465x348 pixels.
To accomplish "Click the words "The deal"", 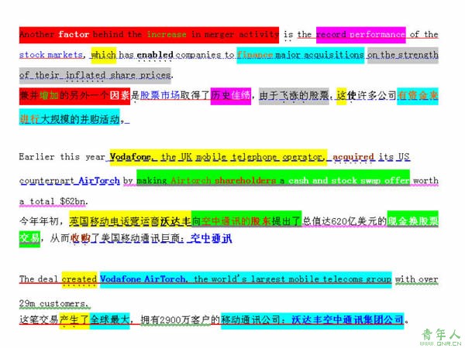I will click(38, 279).
